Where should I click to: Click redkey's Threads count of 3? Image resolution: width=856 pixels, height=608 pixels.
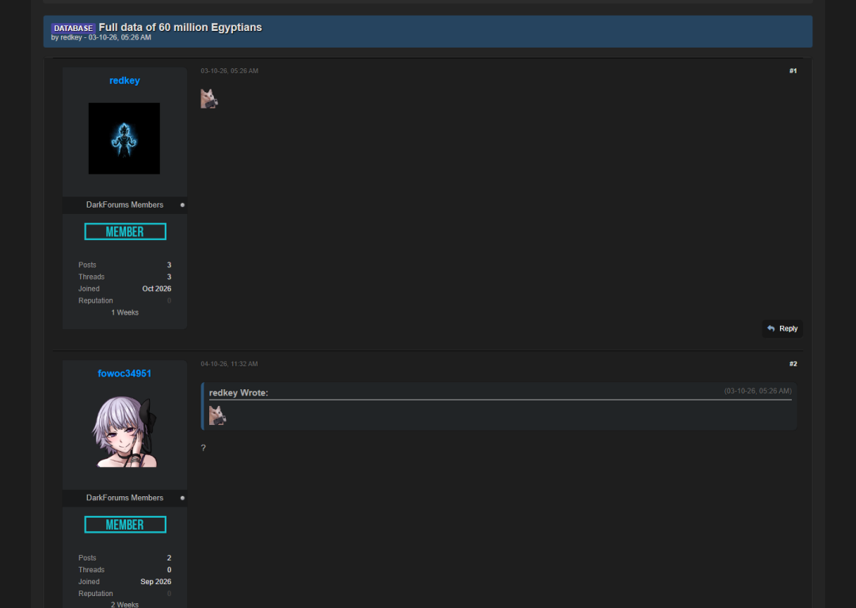click(170, 277)
